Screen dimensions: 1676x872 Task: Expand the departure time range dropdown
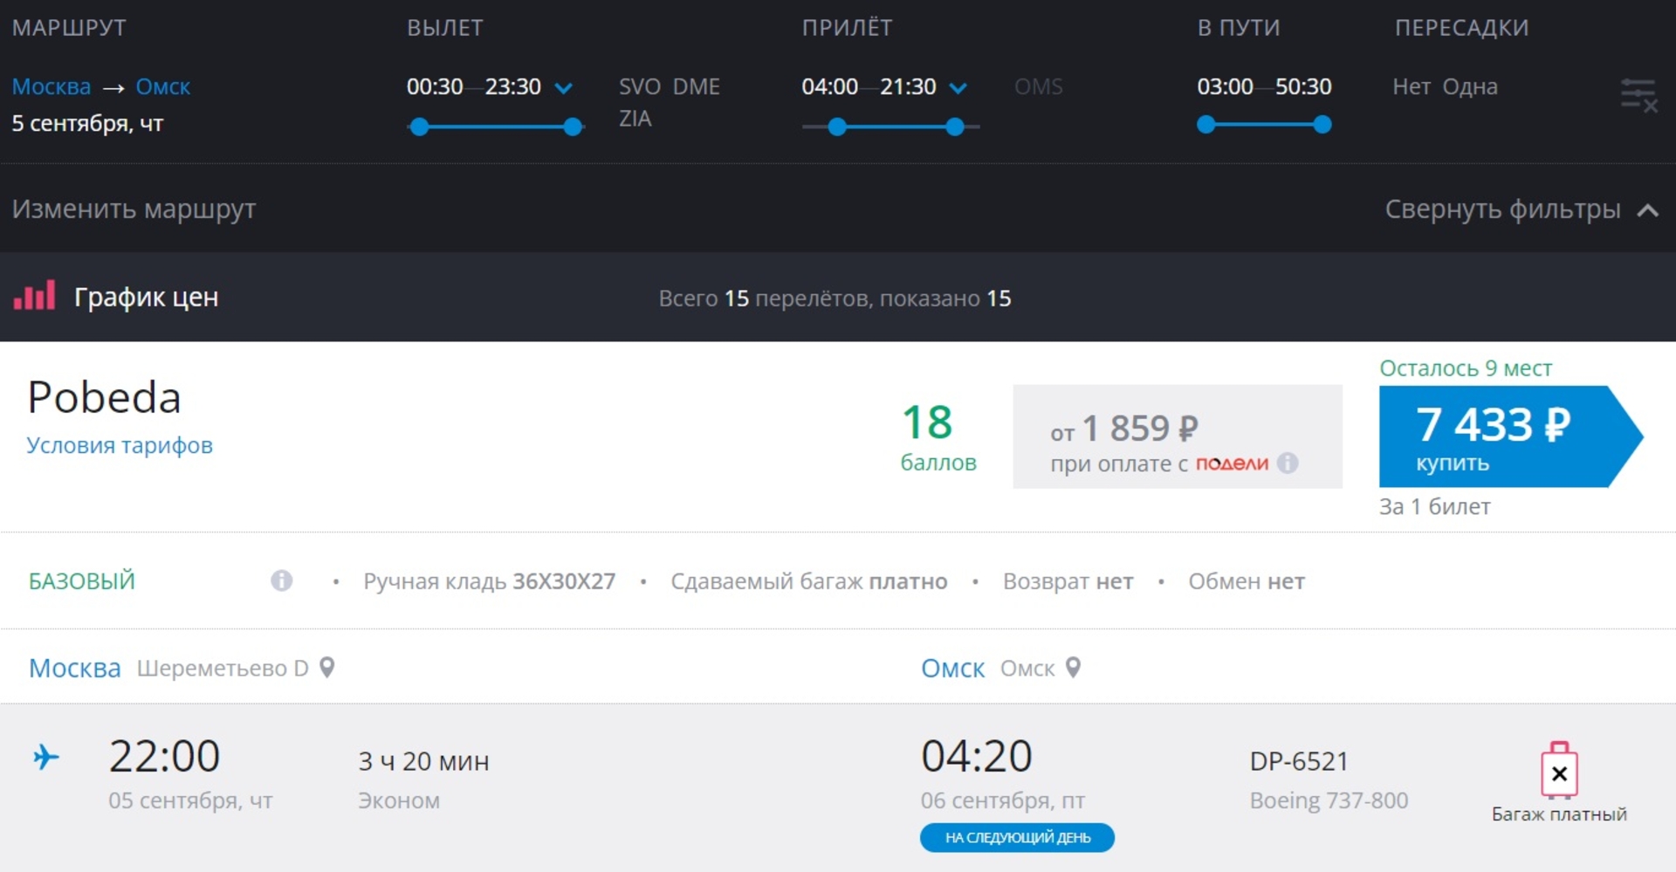[x=564, y=88]
